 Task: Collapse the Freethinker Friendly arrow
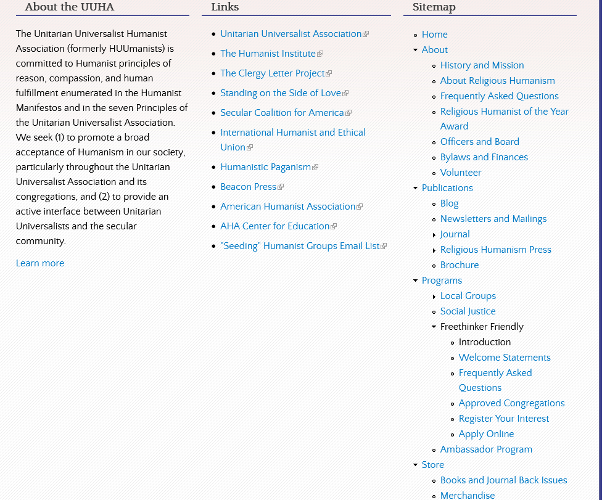click(x=434, y=327)
